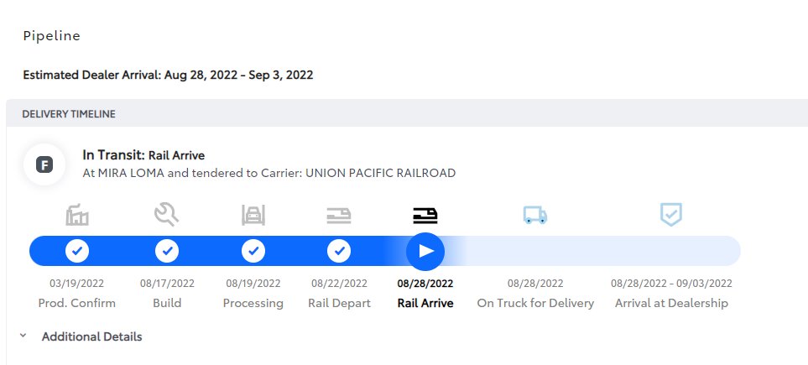Click the Rail Depart checkmark circle

[x=339, y=251]
